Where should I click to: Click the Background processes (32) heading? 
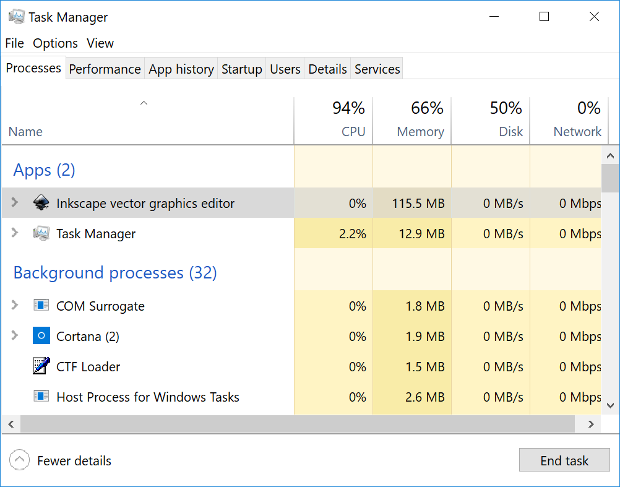pos(115,273)
